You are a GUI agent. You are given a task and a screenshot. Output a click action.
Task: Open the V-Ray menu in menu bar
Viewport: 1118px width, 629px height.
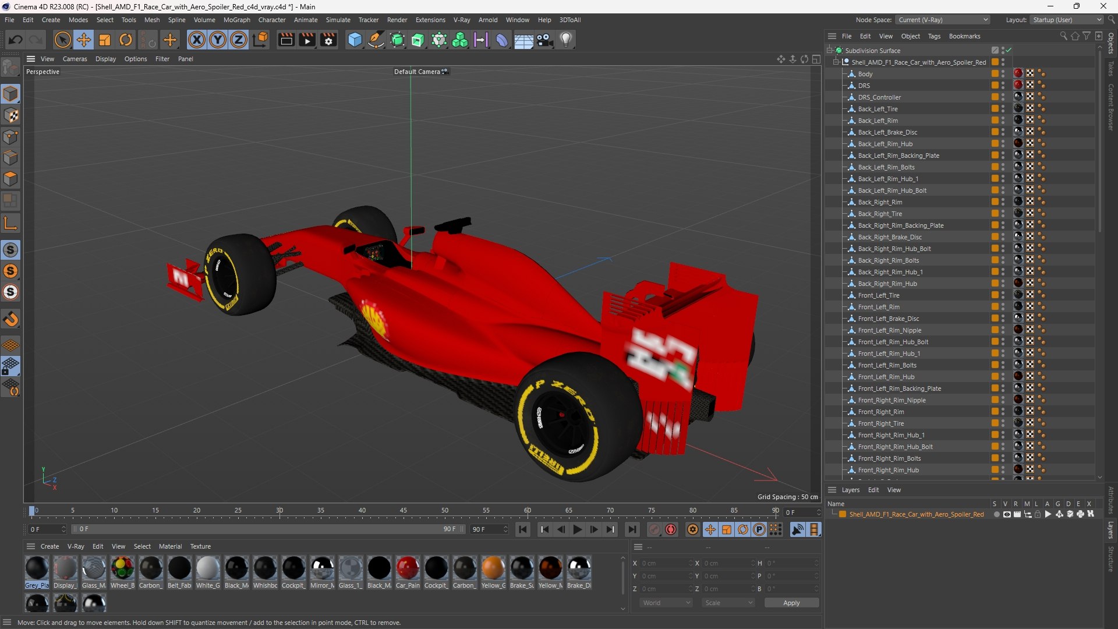point(462,20)
